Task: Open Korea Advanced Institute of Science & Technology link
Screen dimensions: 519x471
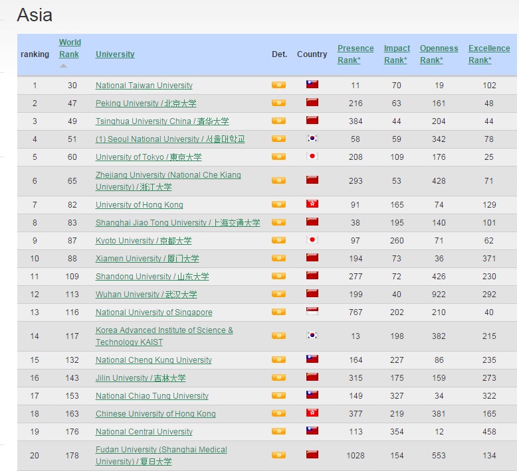Action: [x=164, y=336]
